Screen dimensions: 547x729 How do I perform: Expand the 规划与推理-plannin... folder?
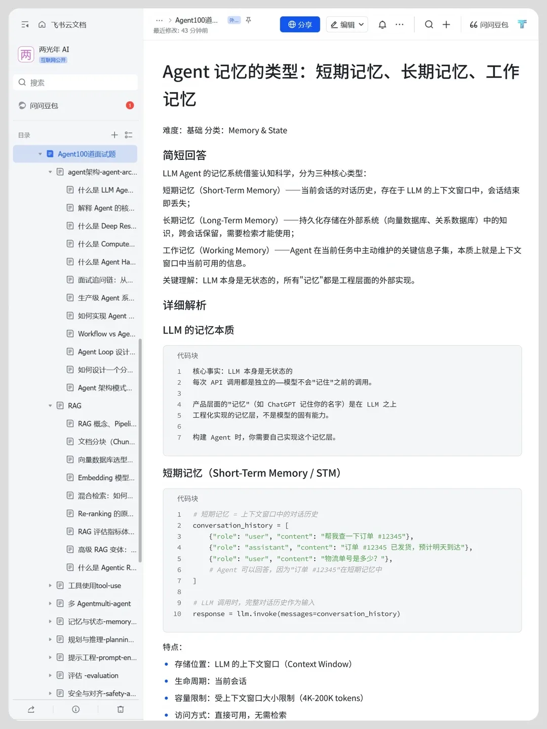click(x=50, y=639)
